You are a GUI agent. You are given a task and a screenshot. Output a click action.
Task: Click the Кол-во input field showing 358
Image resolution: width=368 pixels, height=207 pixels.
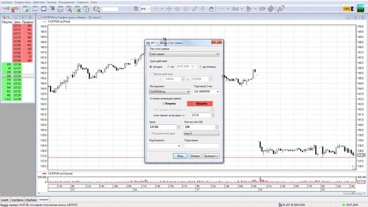[200, 127]
